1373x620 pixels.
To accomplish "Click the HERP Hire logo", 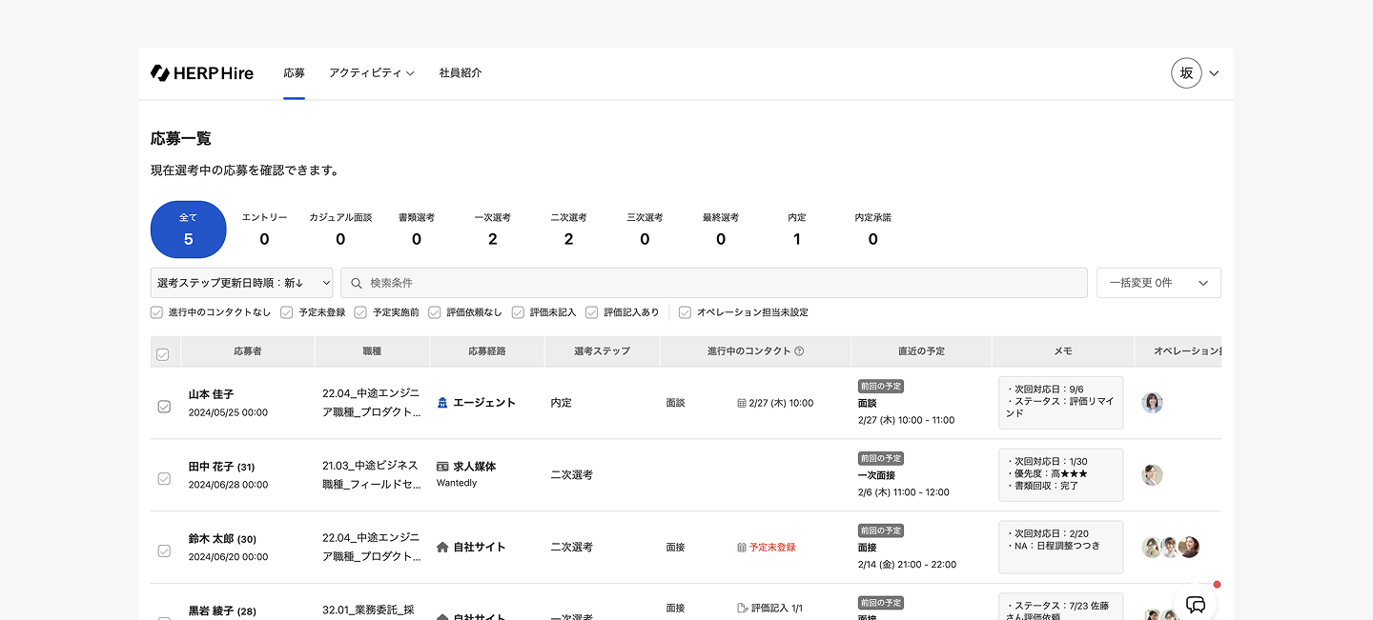I will point(202,73).
